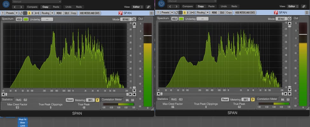Click the diamond reset-zoom icon in right spectrum

290,94
